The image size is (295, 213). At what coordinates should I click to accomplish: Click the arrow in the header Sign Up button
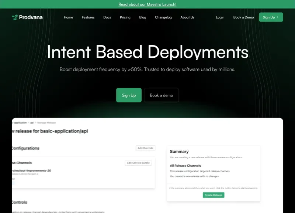(278, 17)
